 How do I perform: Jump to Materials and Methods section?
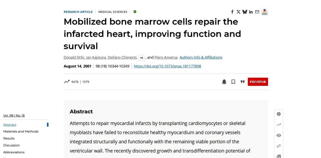click(x=21, y=131)
